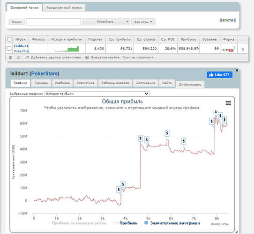The image size is (254, 234).
Task: Sort by Прибыль column header
Action: [x=188, y=39]
